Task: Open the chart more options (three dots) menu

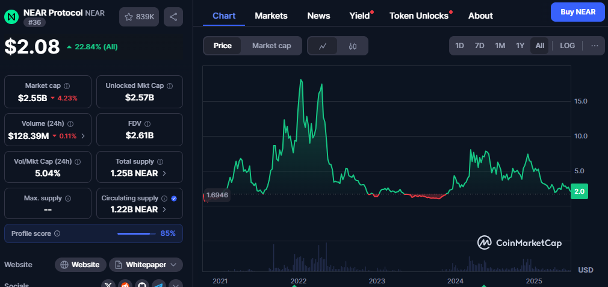Action: tap(594, 46)
